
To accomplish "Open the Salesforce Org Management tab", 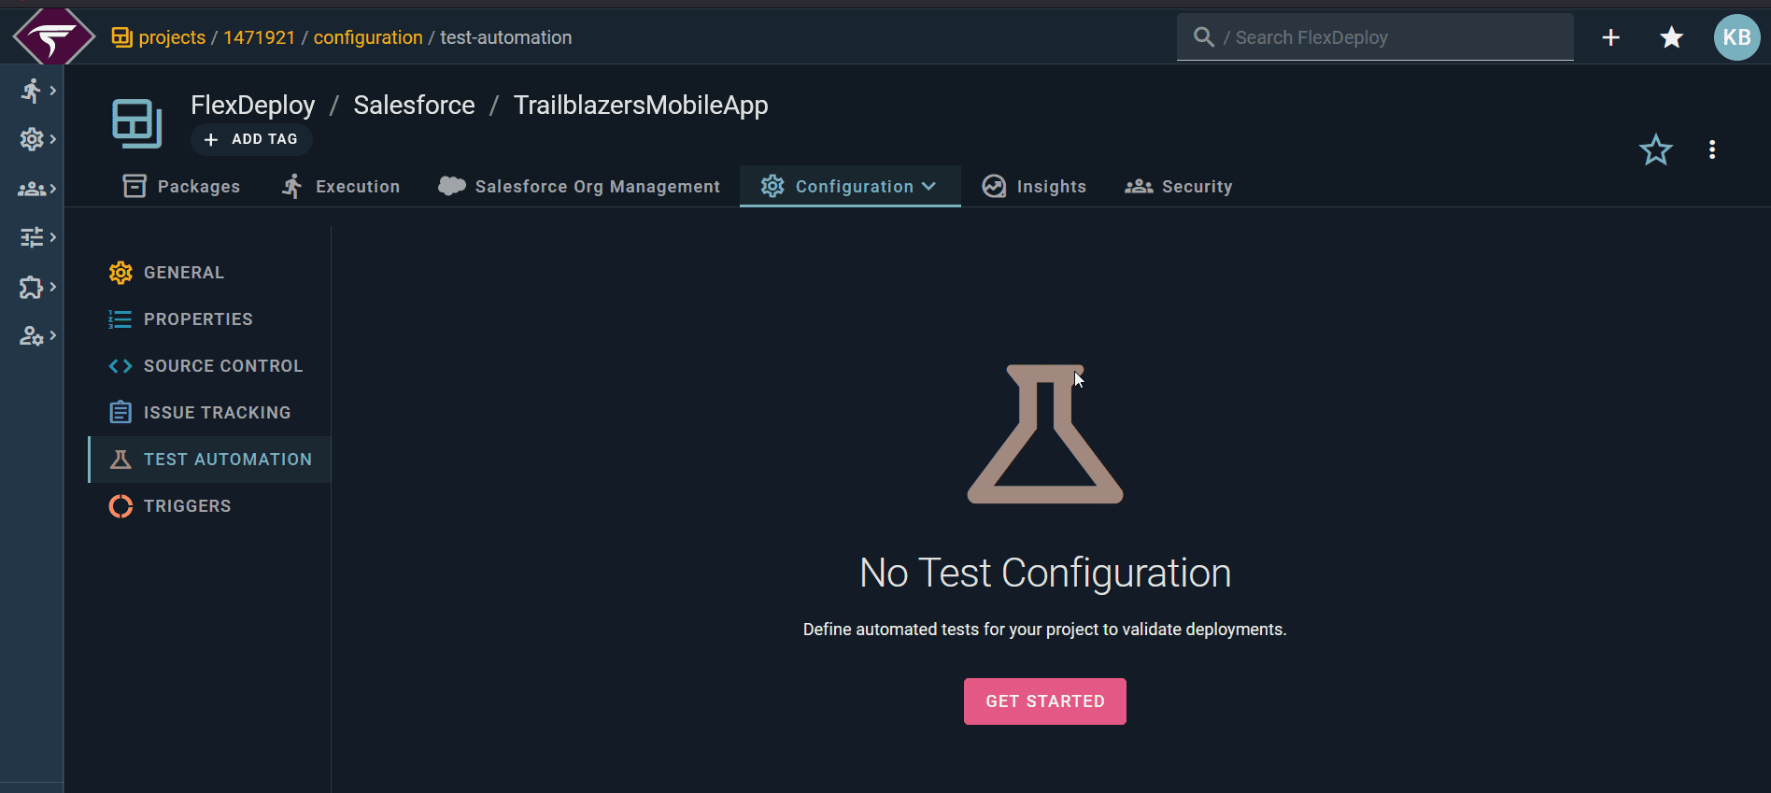I will coord(579,187).
